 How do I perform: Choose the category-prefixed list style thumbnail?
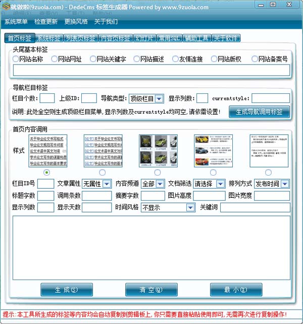103,150
